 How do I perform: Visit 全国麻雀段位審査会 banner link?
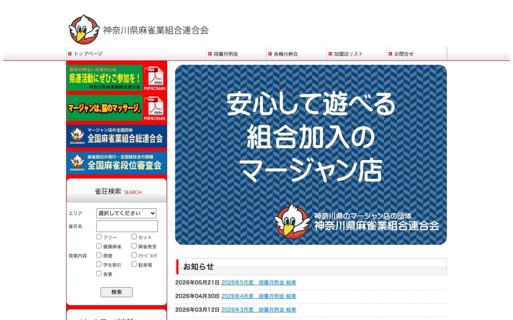(x=117, y=163)
